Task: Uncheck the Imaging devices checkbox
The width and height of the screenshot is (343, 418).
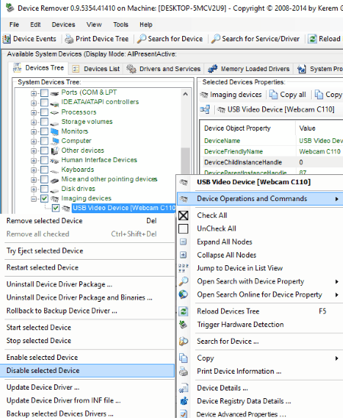Action: (44, 199)
